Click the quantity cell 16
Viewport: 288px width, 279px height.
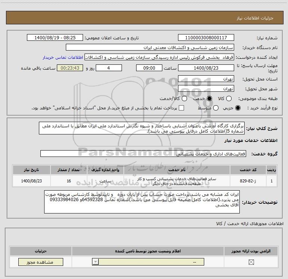tap(69, 181)
